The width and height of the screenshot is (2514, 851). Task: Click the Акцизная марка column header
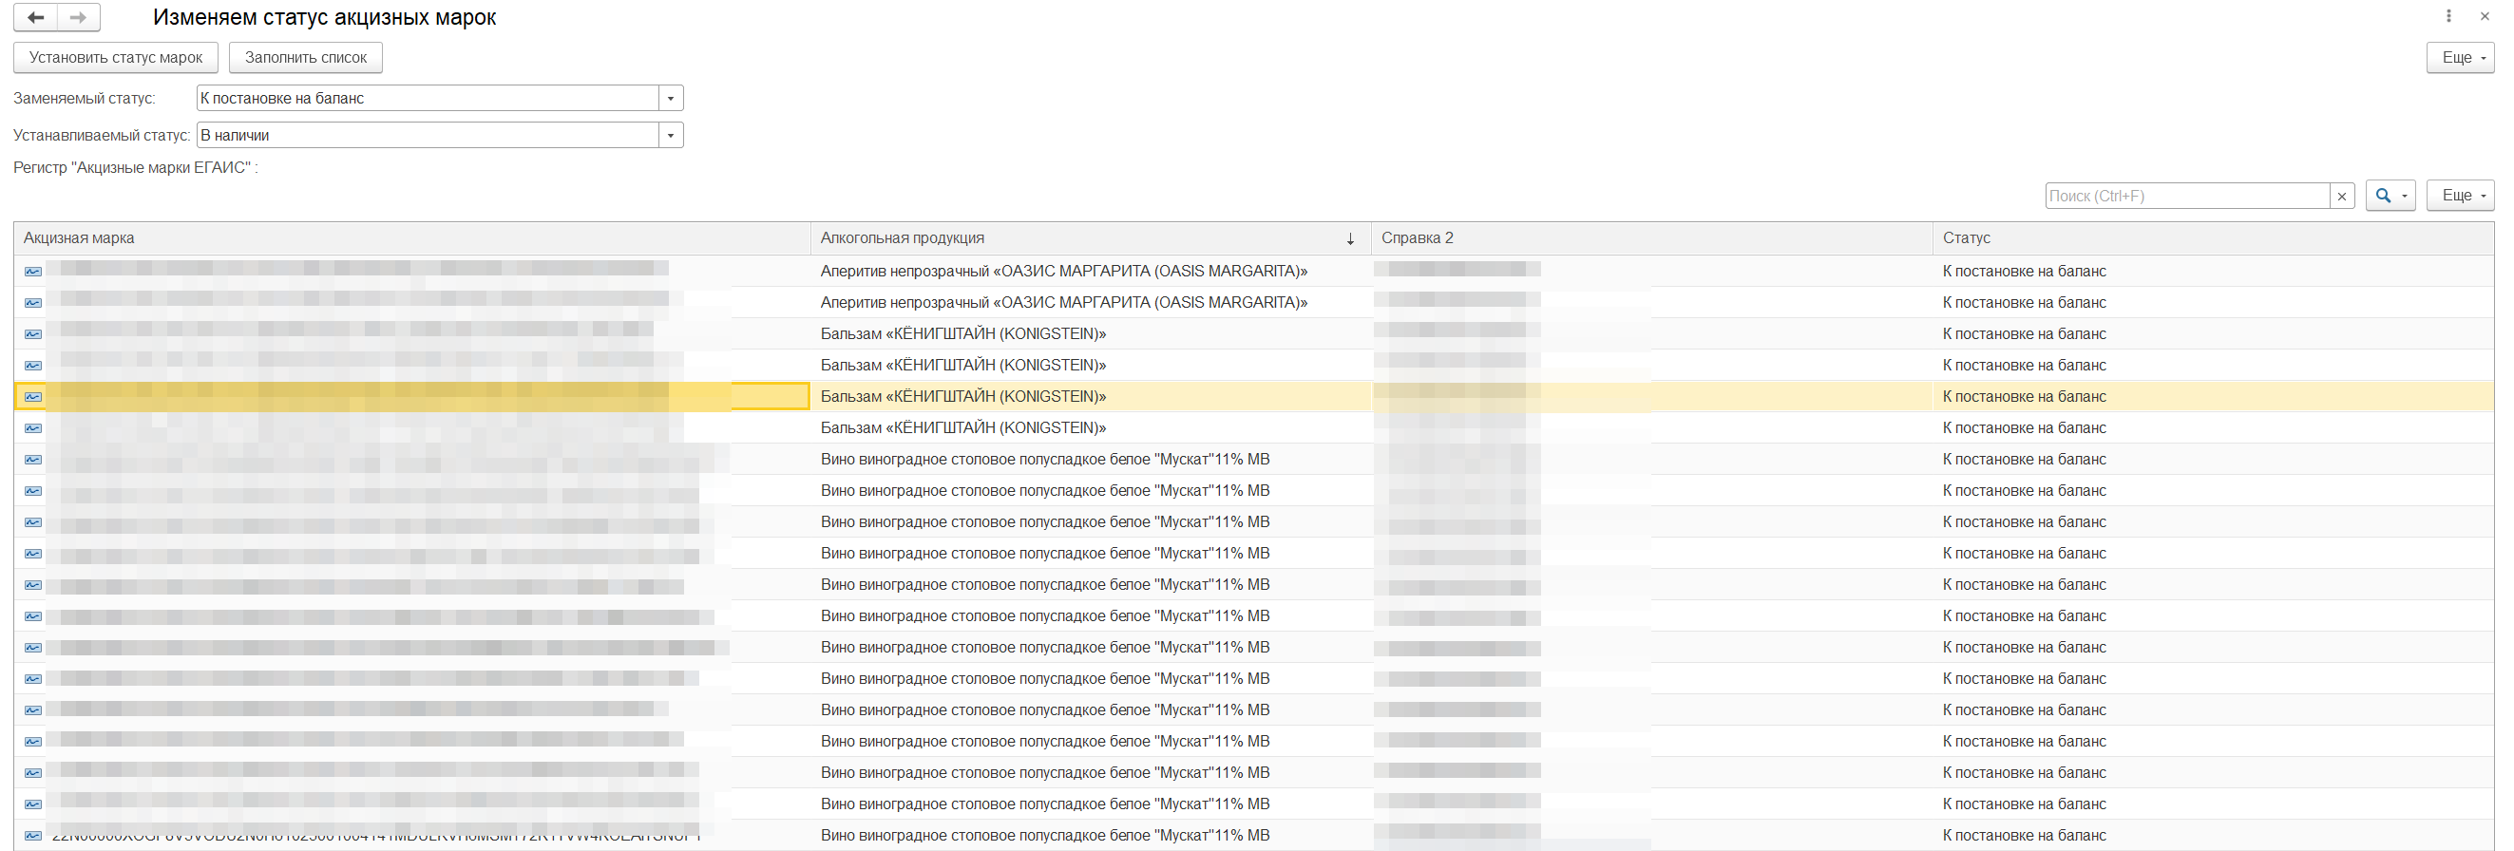click(411, 238)
